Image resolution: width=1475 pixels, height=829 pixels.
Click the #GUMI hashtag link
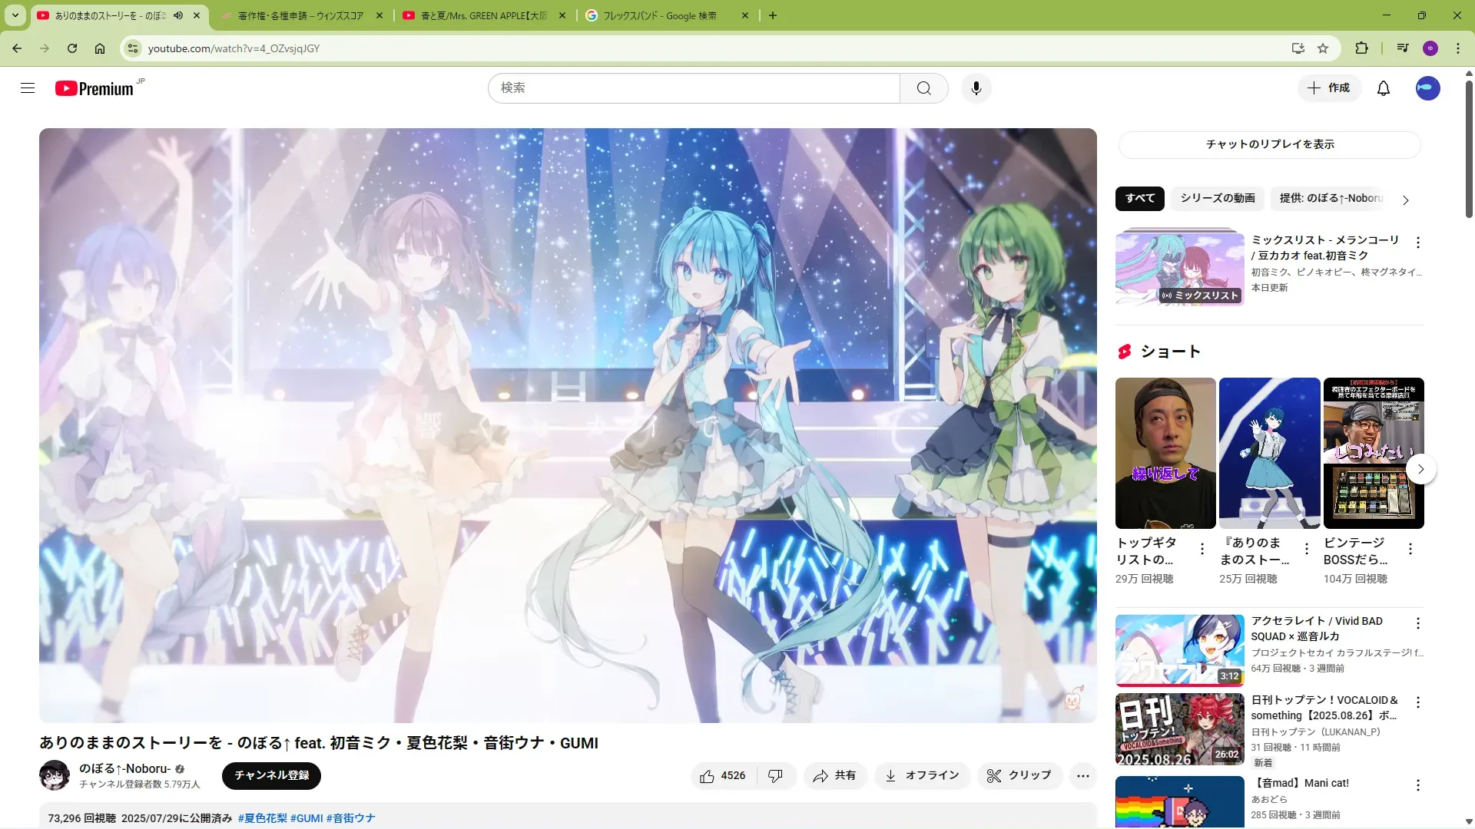[x=307, y=818]
